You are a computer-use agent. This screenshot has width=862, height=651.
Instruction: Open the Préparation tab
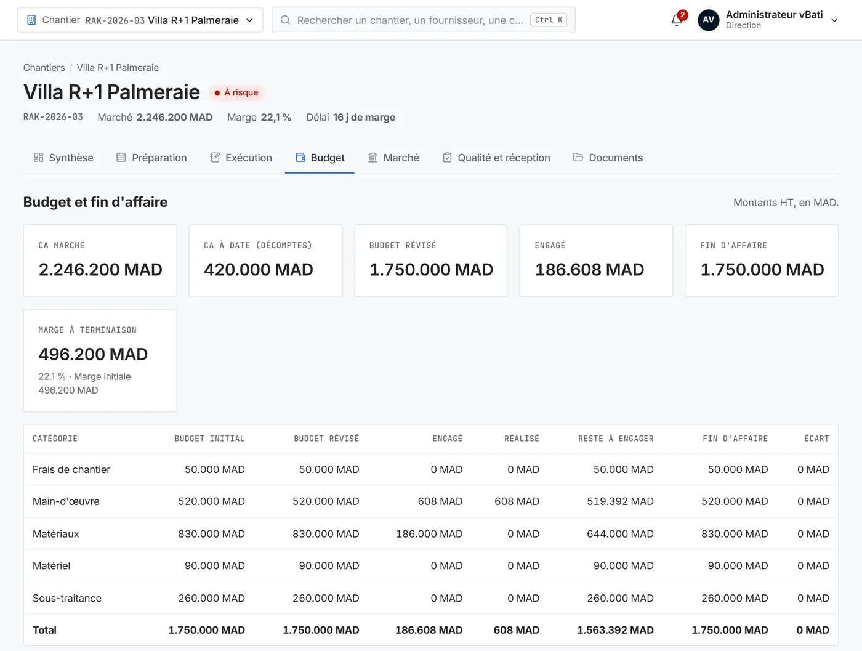[151, 158]
